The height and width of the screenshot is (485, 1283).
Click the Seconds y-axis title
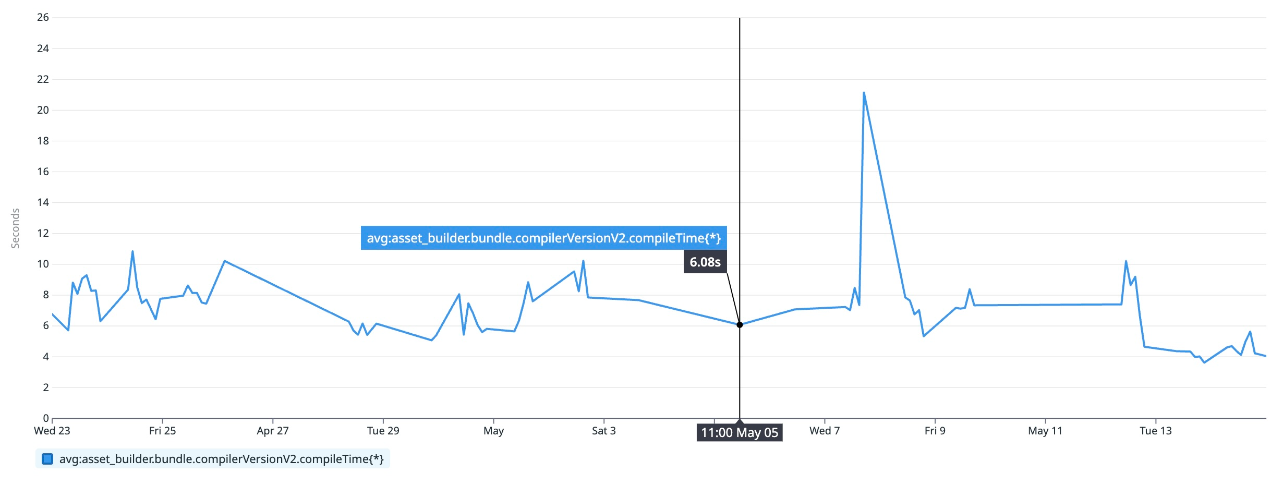coord(16,228)
